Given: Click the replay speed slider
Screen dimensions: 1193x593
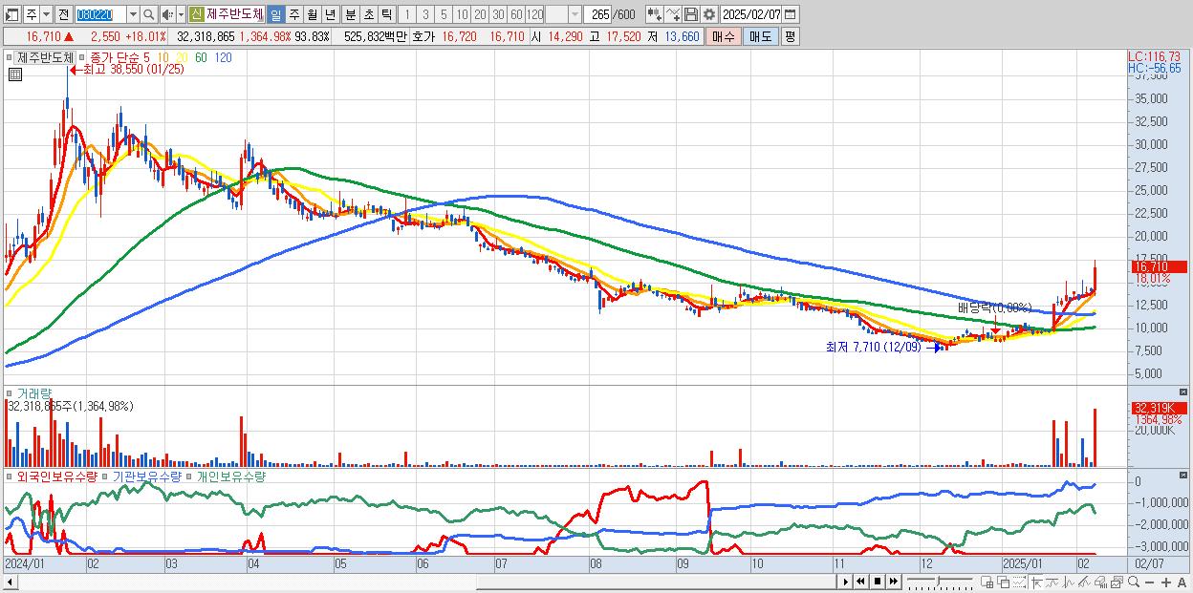Looking at the screenshot, I should (940, 582).
